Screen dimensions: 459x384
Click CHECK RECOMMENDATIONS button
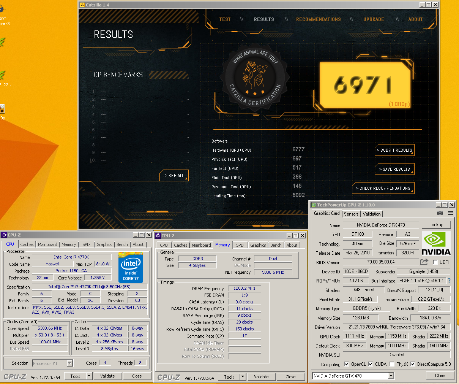point(383,188)
